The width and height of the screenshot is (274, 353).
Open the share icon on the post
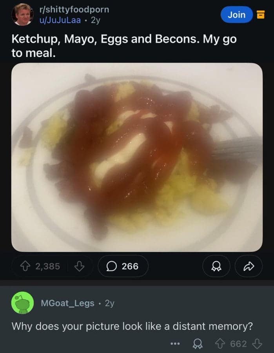pyautogui.click(x=249, y=266)
